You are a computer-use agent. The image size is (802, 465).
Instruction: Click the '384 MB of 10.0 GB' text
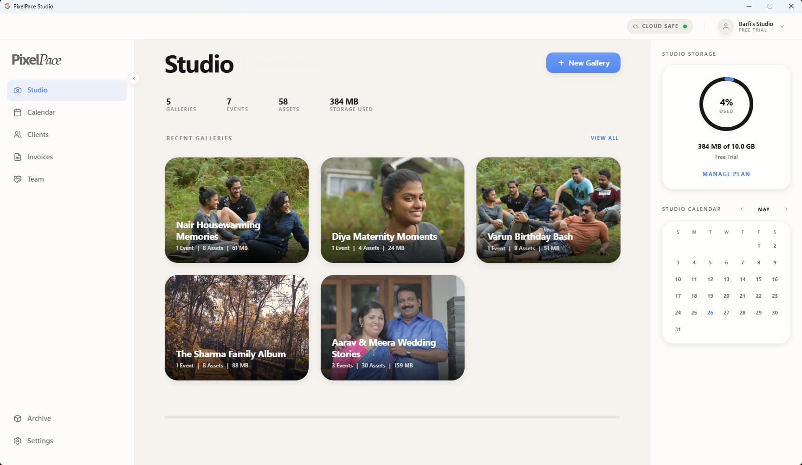pos(726,146)
